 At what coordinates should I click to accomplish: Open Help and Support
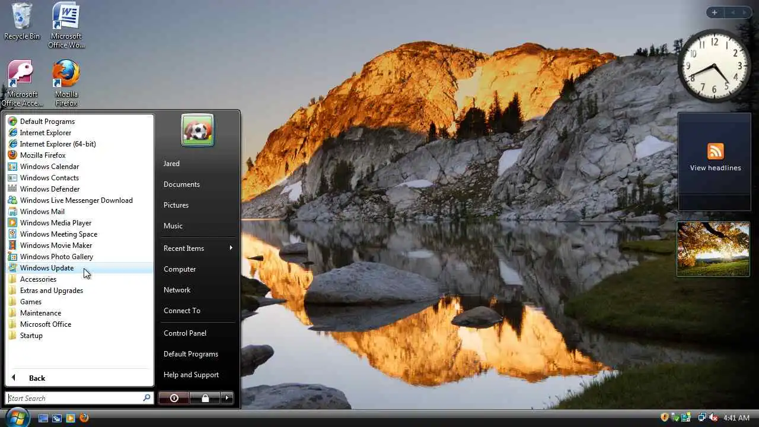point(197,375)
